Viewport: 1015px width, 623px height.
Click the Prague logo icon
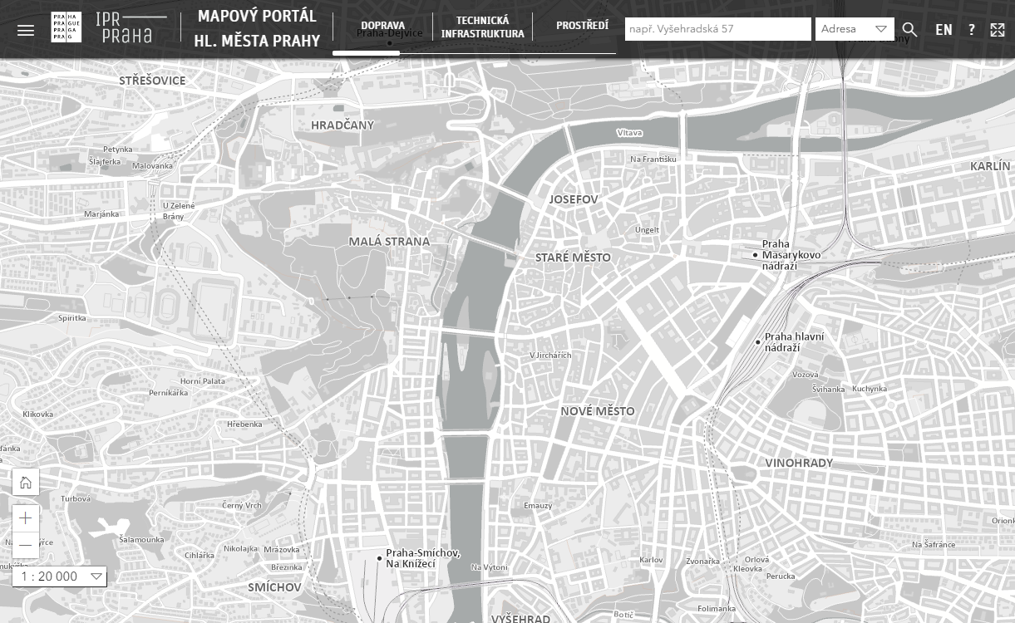[x=66, y=27]
